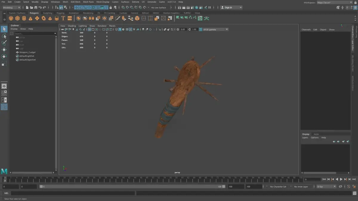358x201 pixels.
Task: Click the polygon type text tool icon
Action: [63, 18]
